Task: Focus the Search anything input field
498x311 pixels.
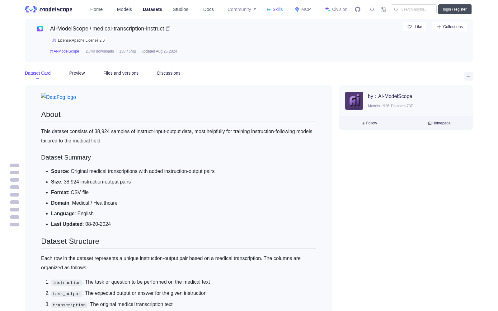Action: (414, 9)
